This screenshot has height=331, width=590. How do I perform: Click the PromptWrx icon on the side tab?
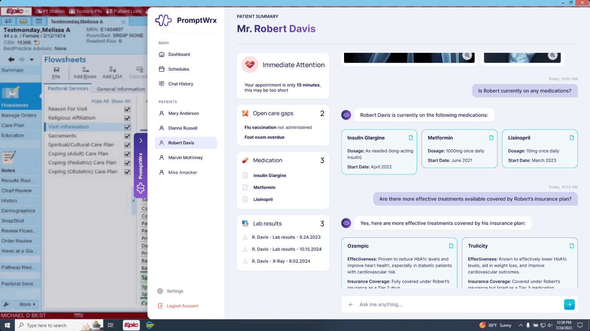[141, 188]
